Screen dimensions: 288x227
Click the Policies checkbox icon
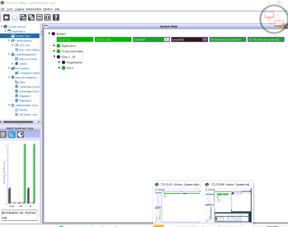17,110
